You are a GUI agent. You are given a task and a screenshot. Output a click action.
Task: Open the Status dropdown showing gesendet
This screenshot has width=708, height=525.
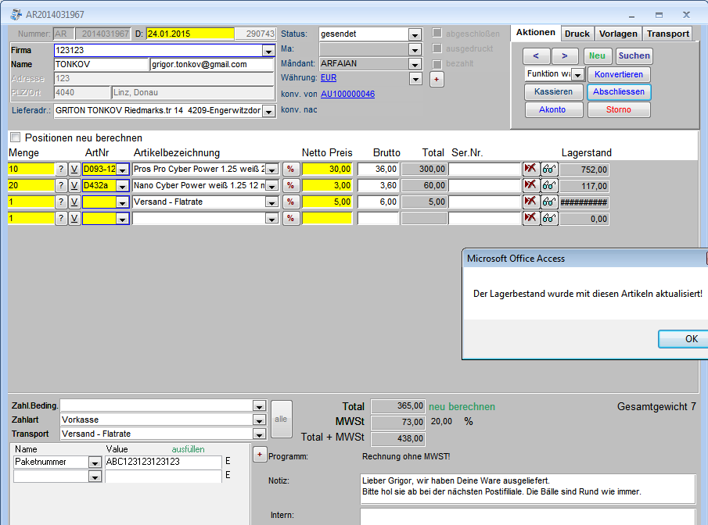(x=415, y=34)
